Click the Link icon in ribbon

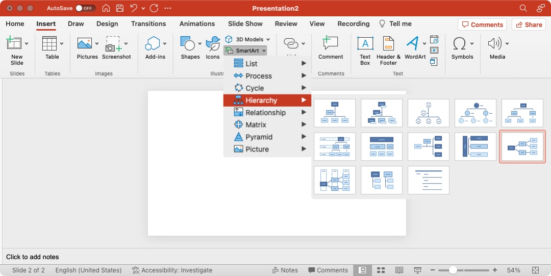[291, 43]
